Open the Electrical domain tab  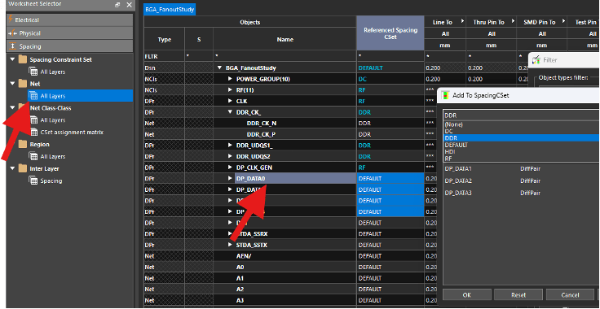[x=70, y=20]
